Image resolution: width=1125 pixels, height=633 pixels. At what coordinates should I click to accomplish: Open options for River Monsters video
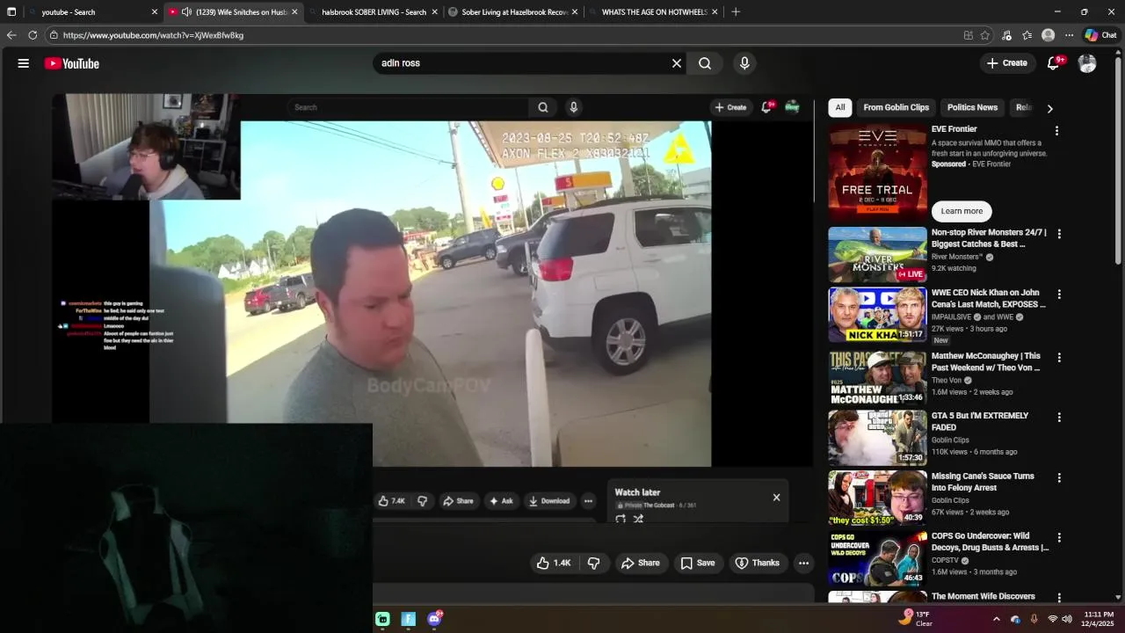click(x=1059, y=234)
